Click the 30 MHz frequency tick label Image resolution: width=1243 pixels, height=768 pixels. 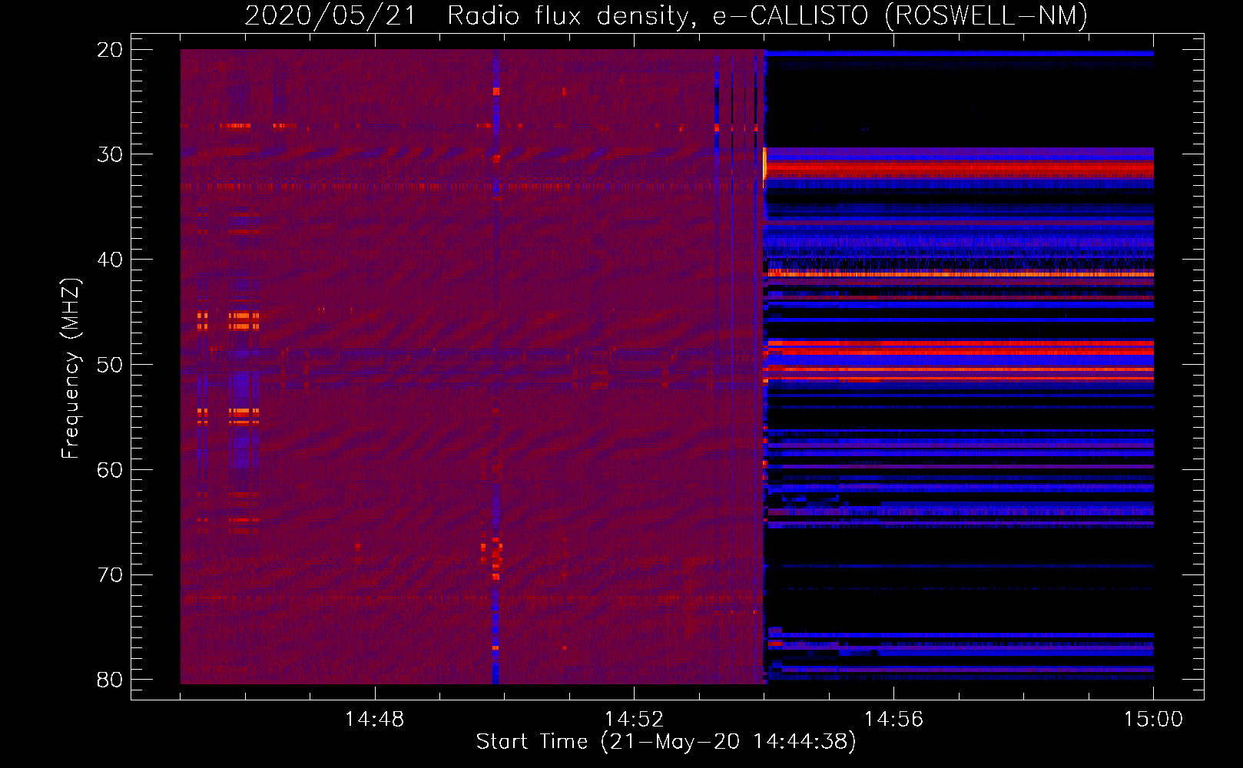[110, 154]
